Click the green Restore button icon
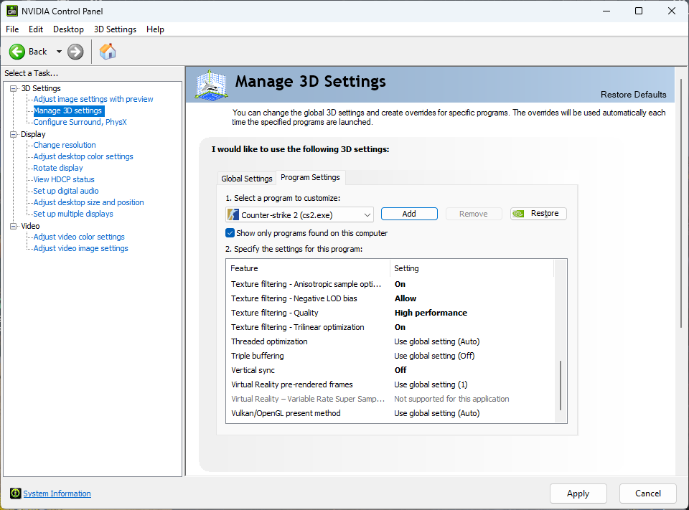This screenshot has width=689, height=510. (518, 213)
